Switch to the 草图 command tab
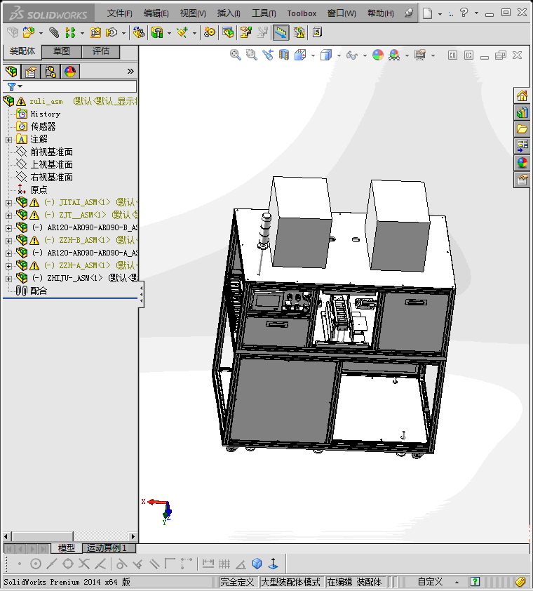This screenshot has width=533, height=591. click(x=62, y=51)
